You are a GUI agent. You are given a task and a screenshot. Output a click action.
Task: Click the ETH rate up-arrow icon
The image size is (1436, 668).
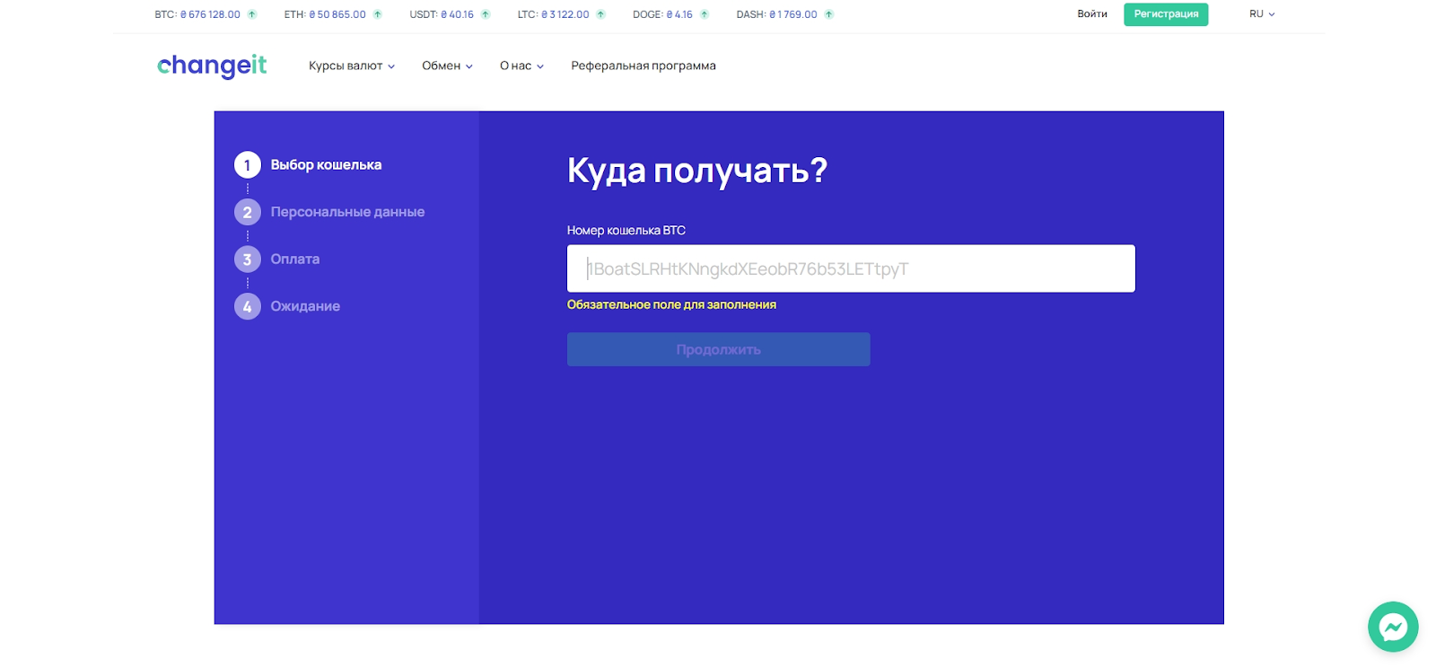coord(378,14)
